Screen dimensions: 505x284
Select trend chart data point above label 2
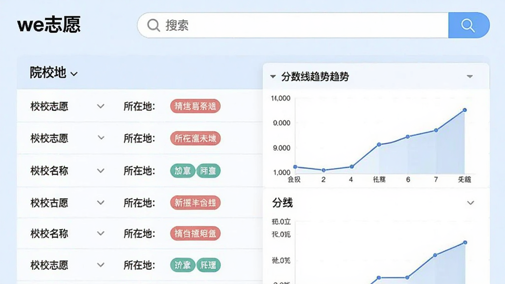(324, 170)
